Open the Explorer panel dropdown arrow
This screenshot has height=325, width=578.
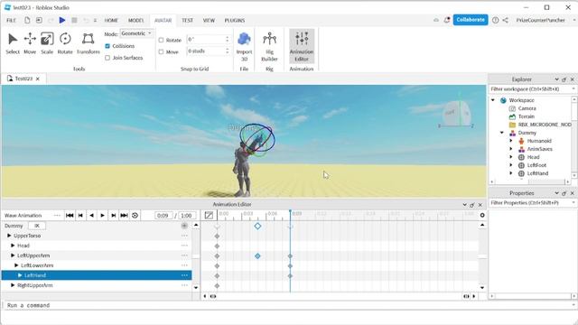point(556,79)
